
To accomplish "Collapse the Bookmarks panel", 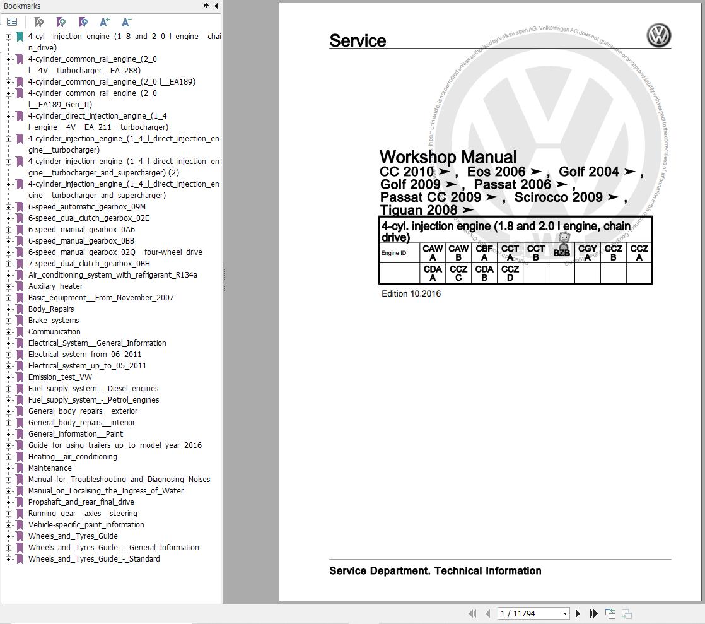I will [216, 6].
